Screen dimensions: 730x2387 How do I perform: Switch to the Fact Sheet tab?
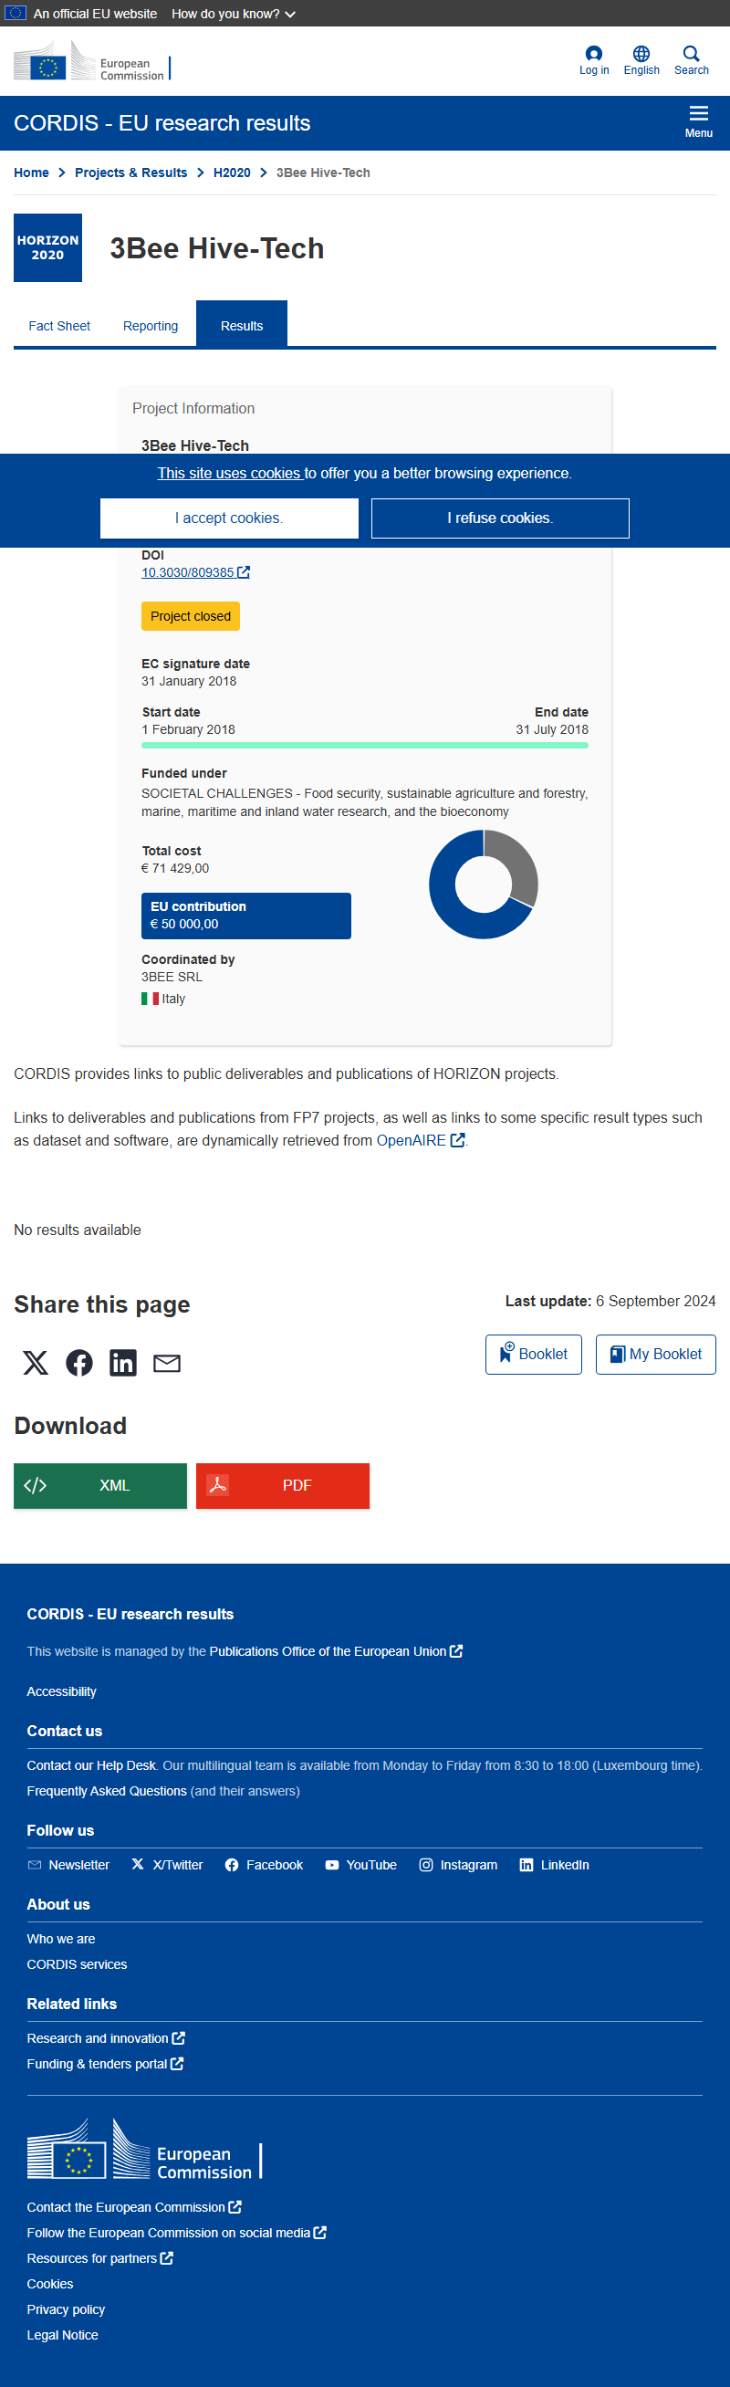pos(59,326)
